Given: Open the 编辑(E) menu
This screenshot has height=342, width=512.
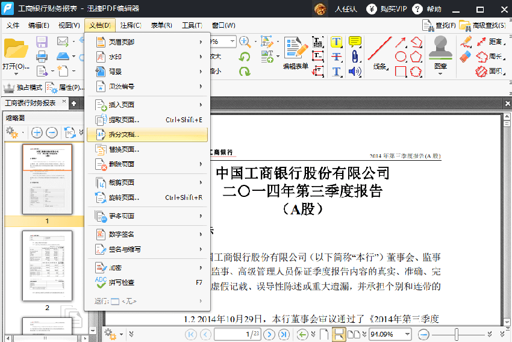Looking at the screenshot, I should [39, 25].
